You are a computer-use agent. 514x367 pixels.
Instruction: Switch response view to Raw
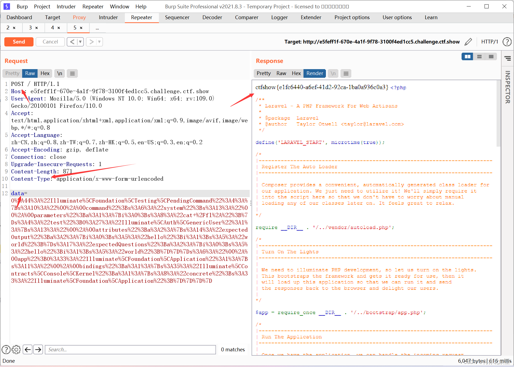[281, 73]
